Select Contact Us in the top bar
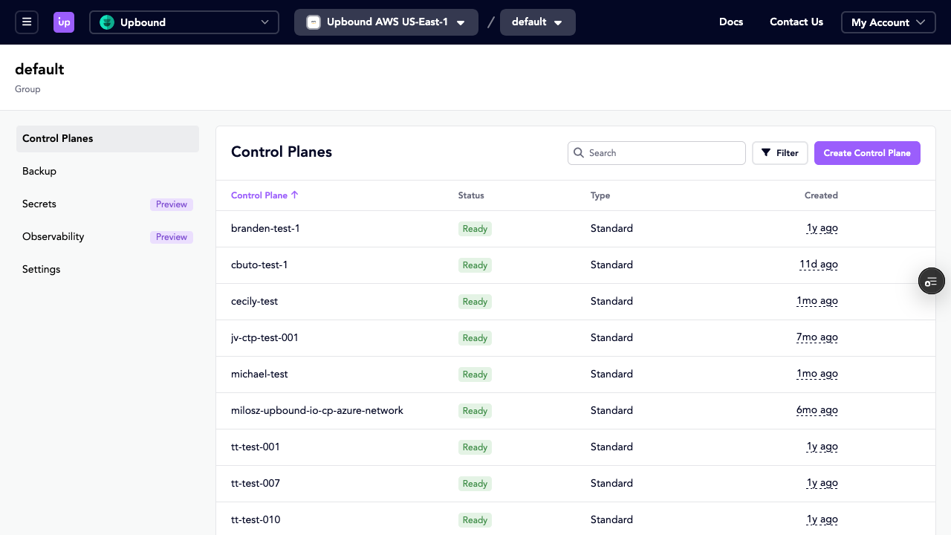Viewport: 951px width, 535px height. [796, 22]
